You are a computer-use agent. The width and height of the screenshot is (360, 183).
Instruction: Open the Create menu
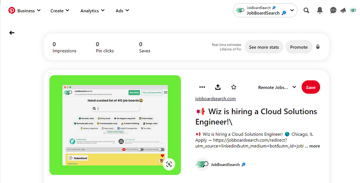[x=60, y=10]
